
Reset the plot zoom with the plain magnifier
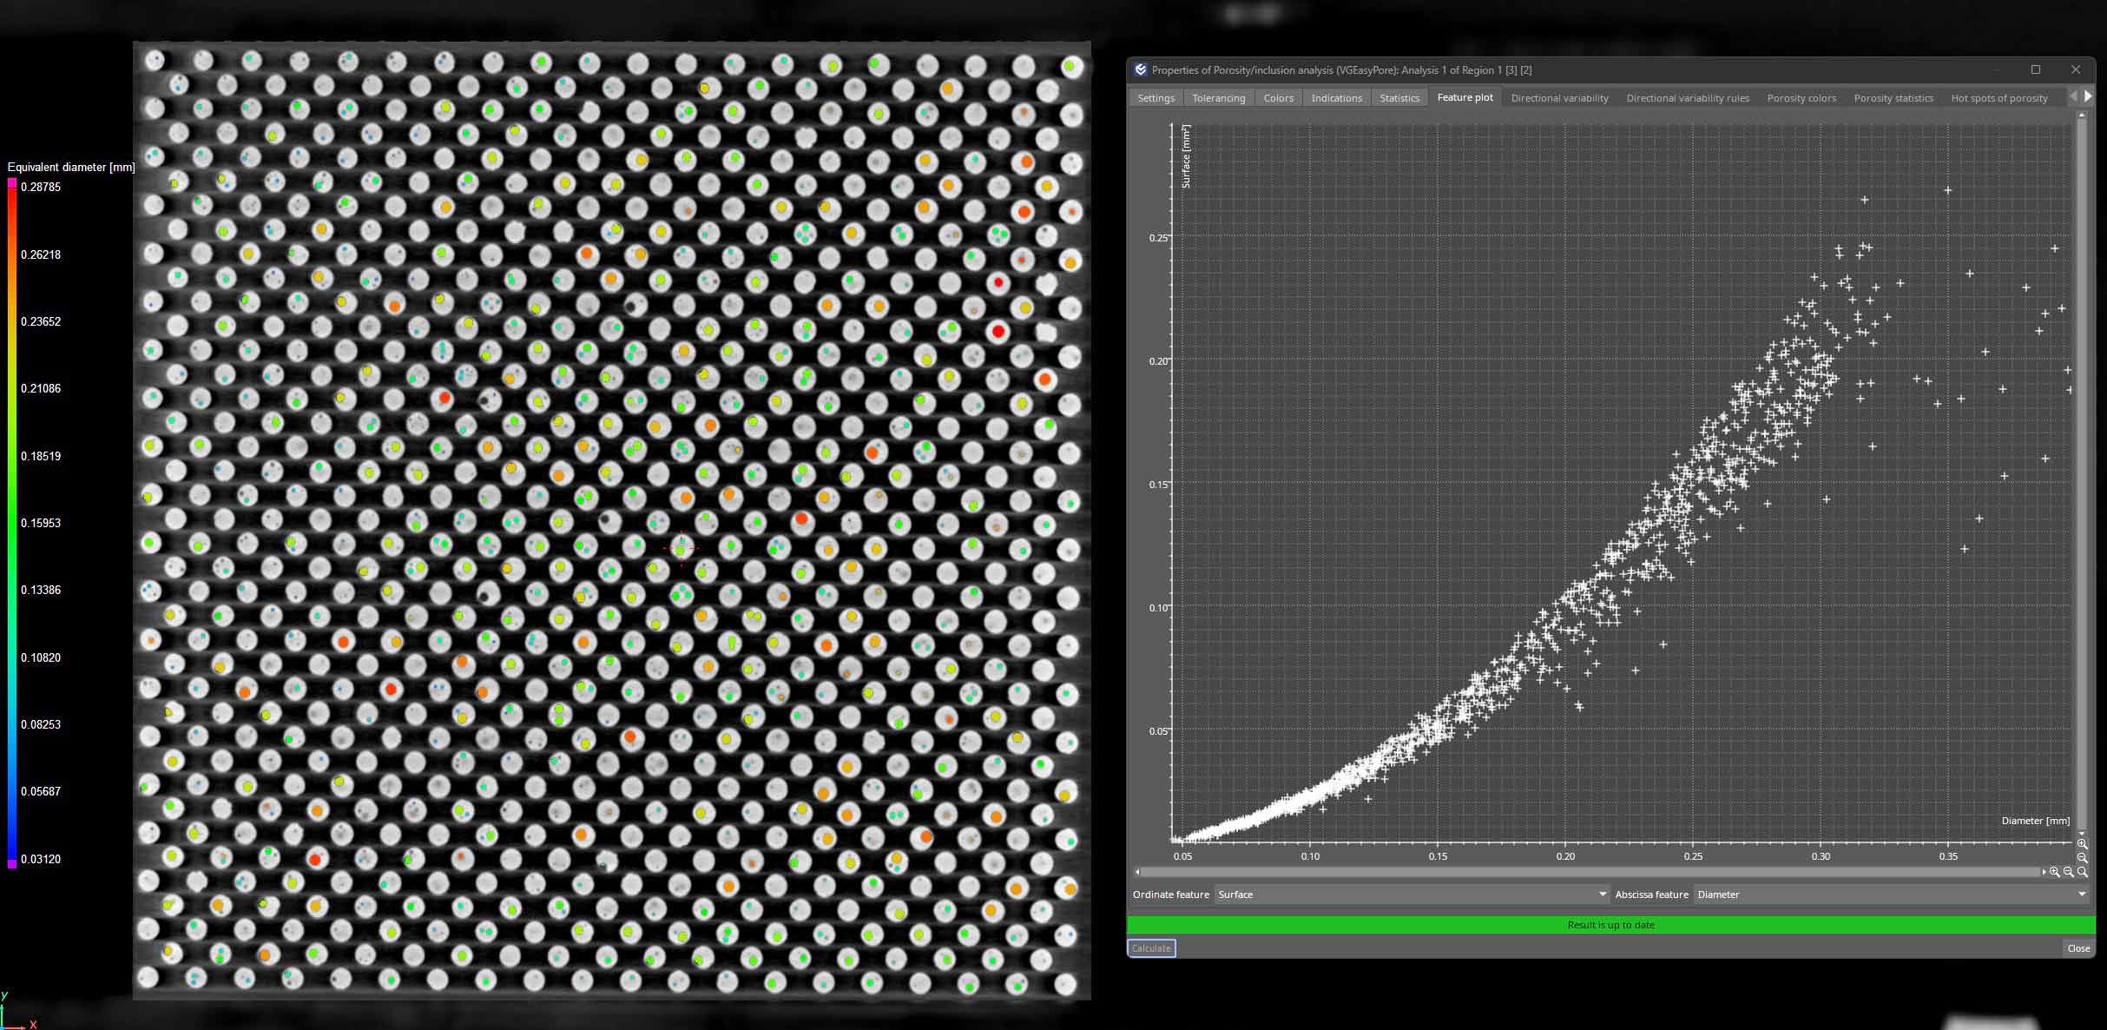pos(2082,872)
